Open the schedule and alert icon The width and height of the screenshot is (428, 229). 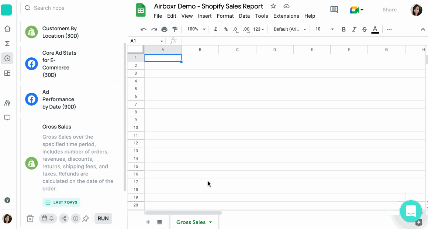point(48,218)
